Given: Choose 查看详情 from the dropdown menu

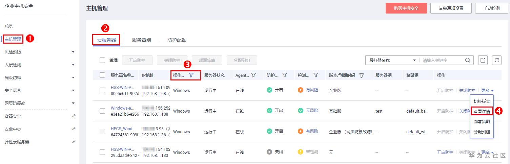Looking at the screenshot, I should (x=482, y=111).
